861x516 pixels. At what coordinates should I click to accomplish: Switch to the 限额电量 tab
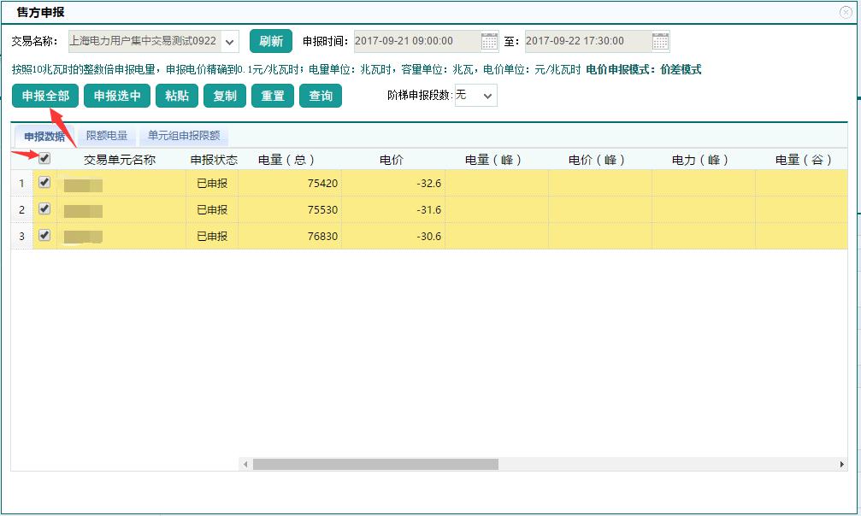tap(107, 136)
